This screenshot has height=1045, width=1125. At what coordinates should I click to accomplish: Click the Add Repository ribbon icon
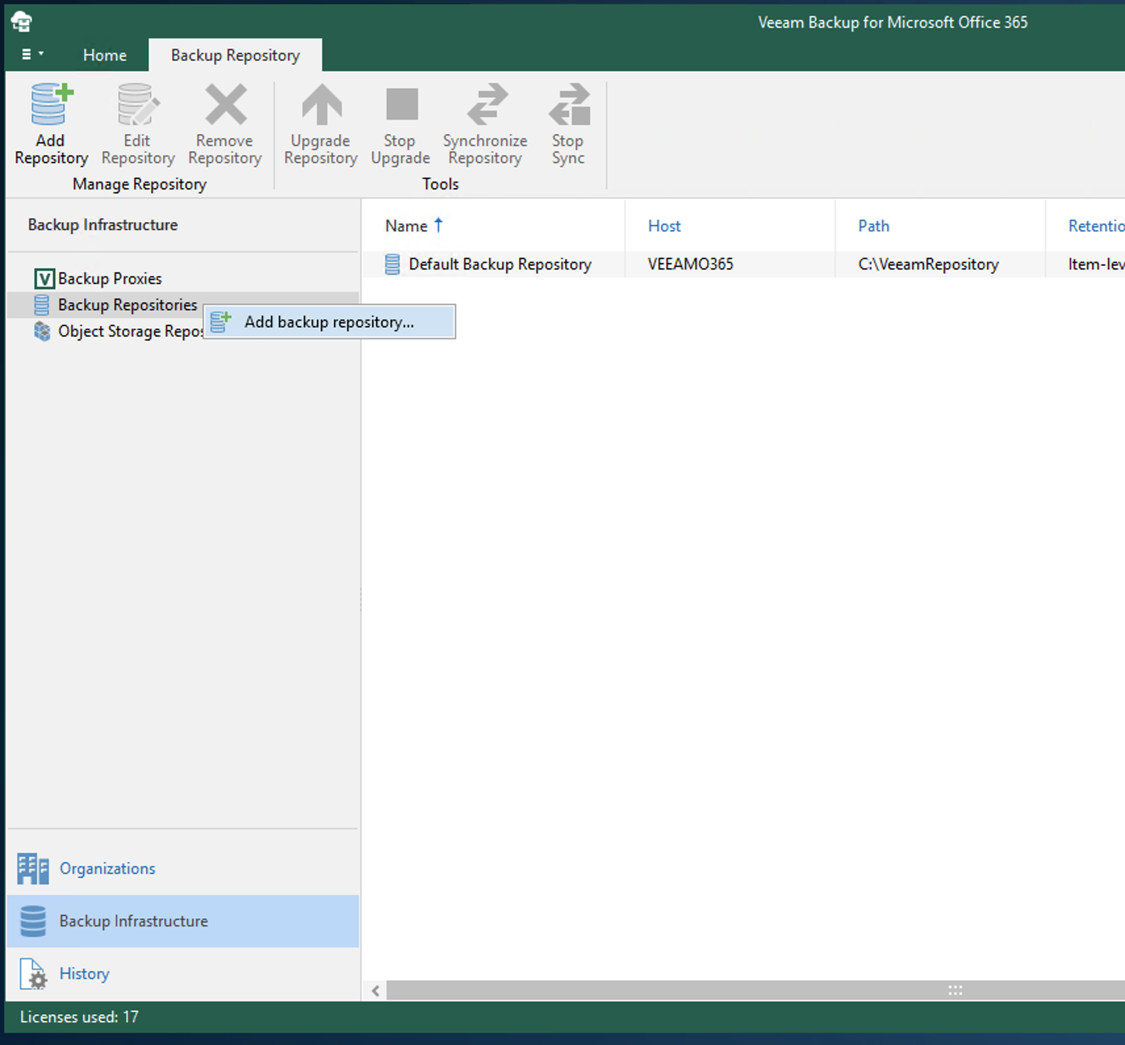[51, 104]
